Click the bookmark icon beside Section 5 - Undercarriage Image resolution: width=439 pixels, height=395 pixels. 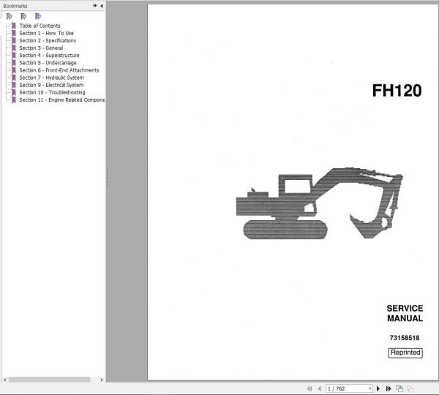coord(14,63)
